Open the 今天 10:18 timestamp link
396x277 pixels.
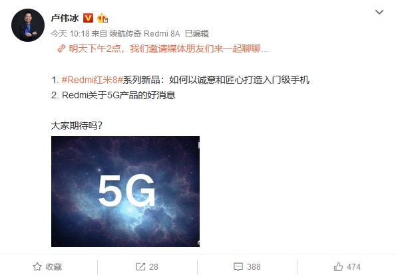pyautogui.click(x=70, y=33)
